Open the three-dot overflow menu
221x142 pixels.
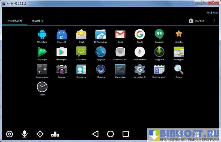pyautogui.click(x=214, y=21)
